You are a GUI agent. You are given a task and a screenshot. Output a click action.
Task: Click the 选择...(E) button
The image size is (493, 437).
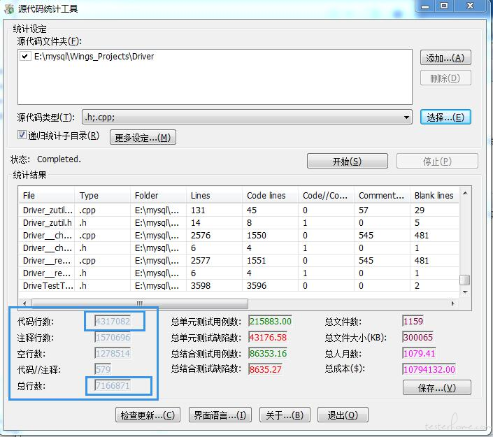[x=445, y=117]
